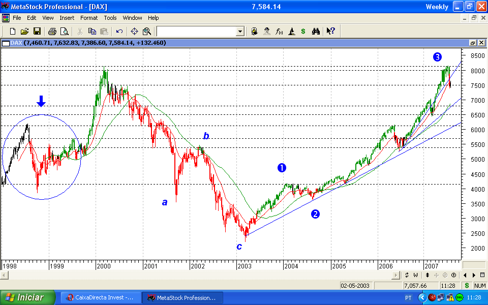Image resolution: width=488 pixels, height=305 pixels.
Task: Click the MetaStock application menu icon left of File
Action: pos(6,18)
